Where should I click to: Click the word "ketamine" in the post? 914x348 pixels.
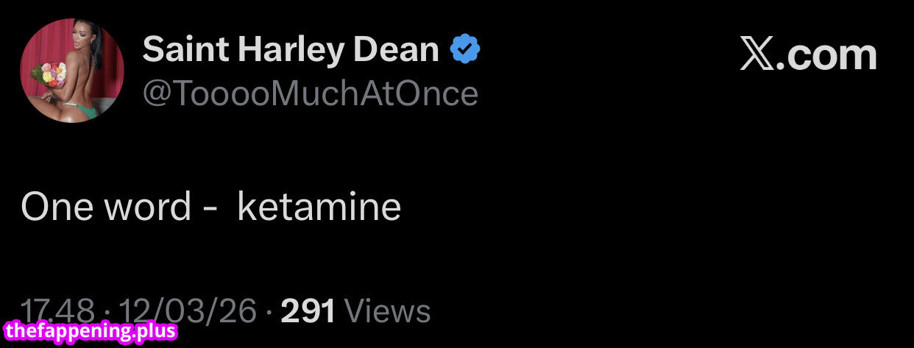point(319,207)
